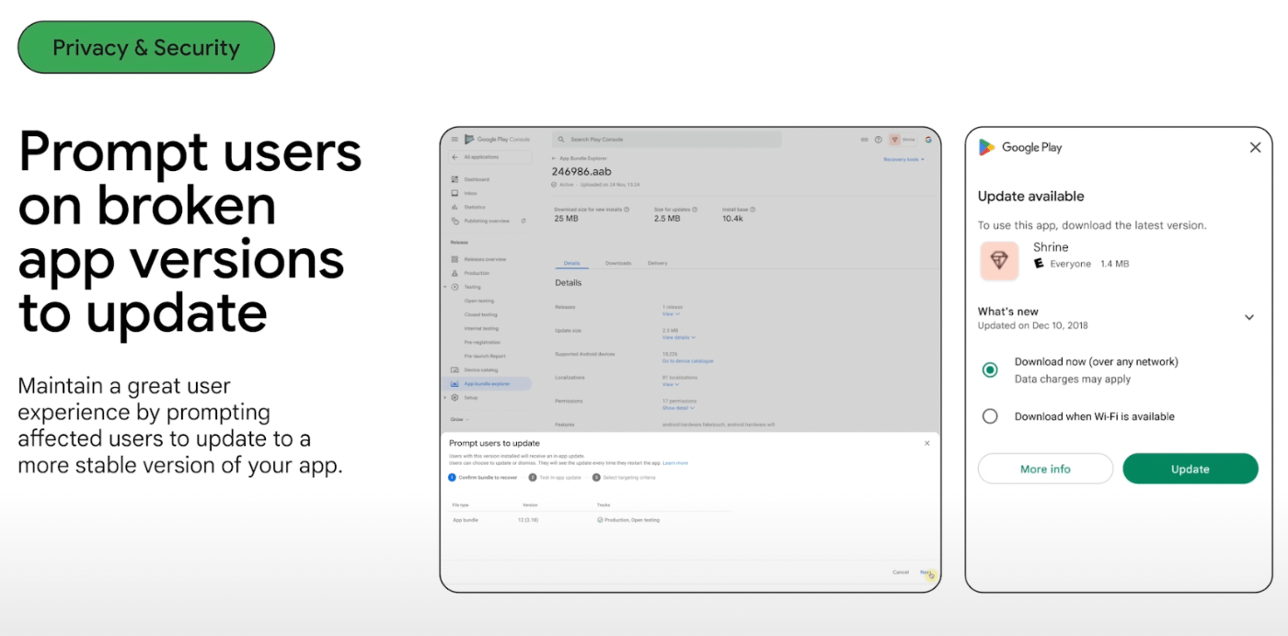Open Open testing in the sidebar
This screenshot has height=636, width=1288.
(x=479, y=301)
